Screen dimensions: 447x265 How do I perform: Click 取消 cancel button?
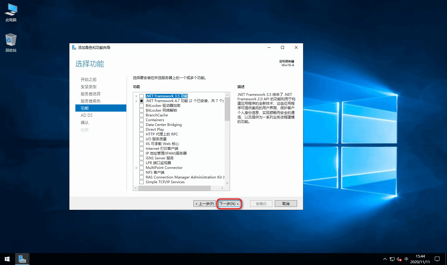[x=286, y=204]
